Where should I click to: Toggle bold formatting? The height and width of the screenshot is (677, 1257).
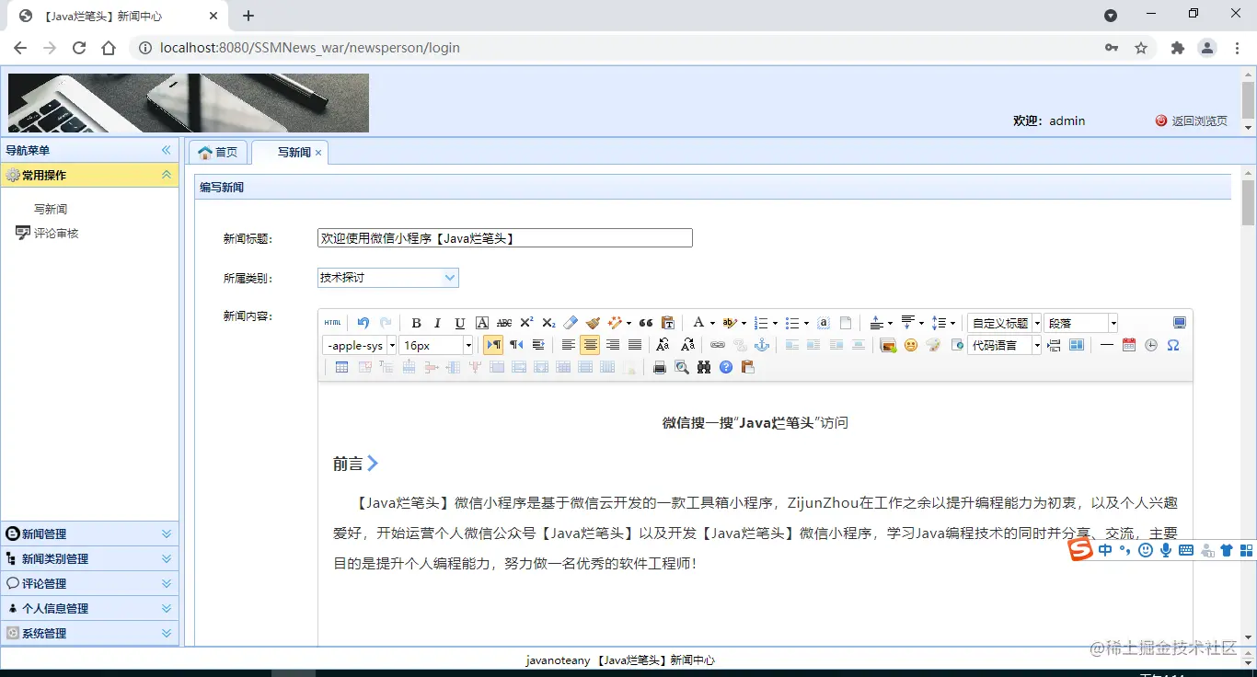(416, 322)
